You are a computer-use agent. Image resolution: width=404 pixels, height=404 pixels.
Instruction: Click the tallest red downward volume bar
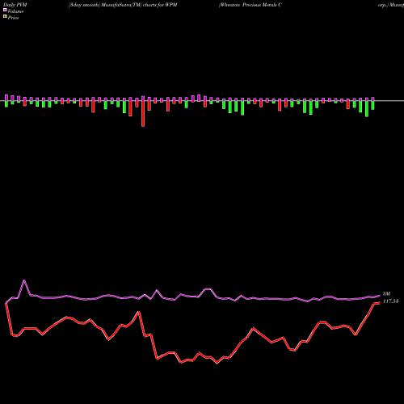point(143,114)
